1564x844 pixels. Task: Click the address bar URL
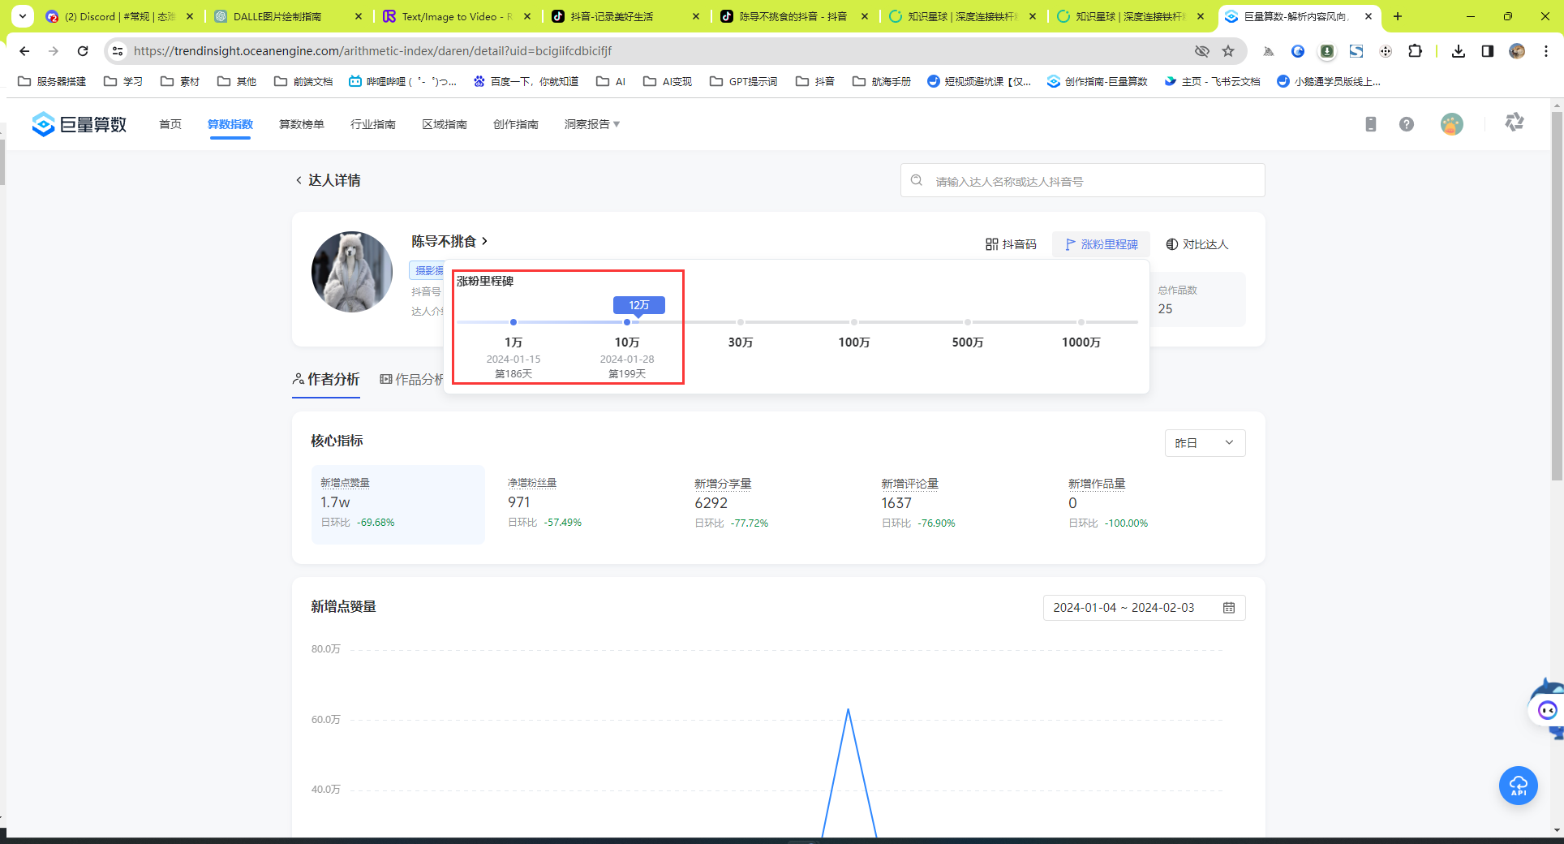(373, 51)
